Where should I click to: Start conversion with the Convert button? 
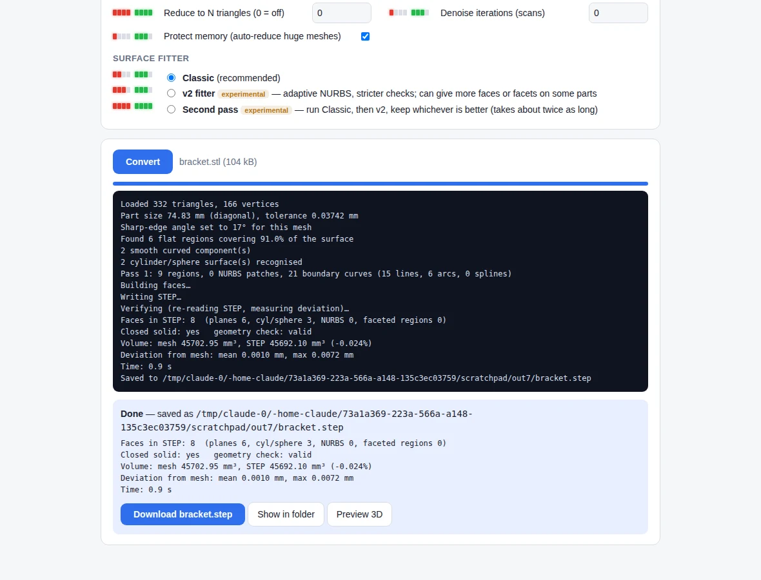(x=143, y=162)
